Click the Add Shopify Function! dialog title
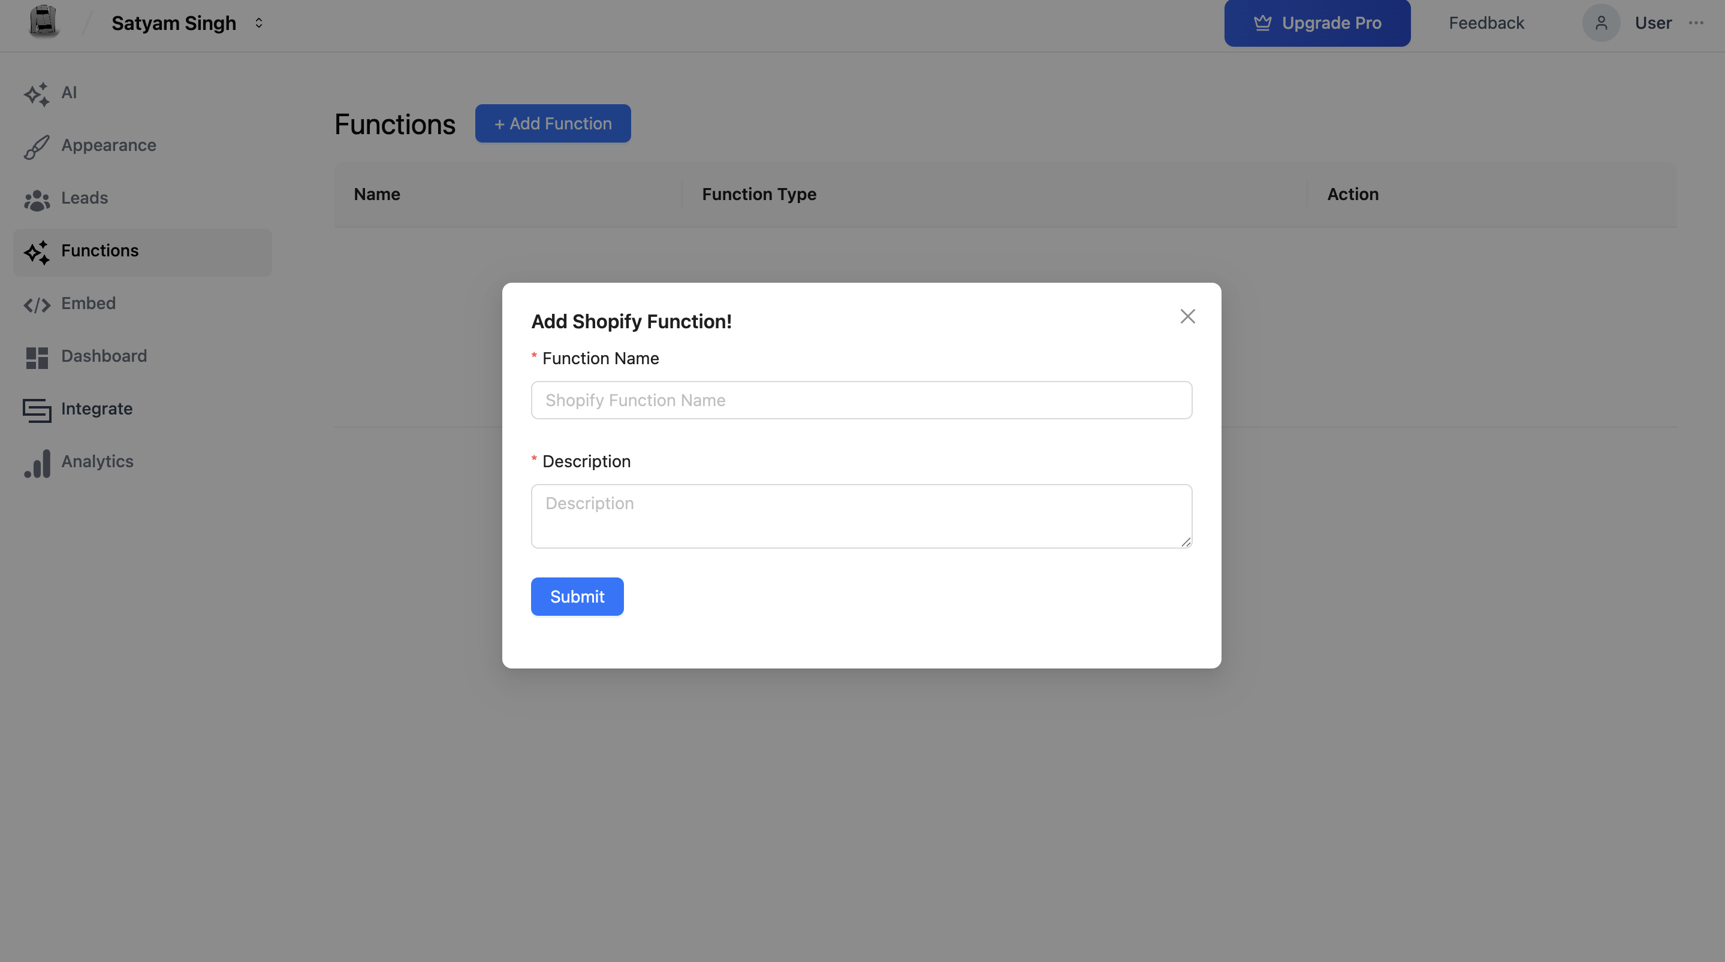This screenshot has width=1725, height=962. click(x=631, y=321)
